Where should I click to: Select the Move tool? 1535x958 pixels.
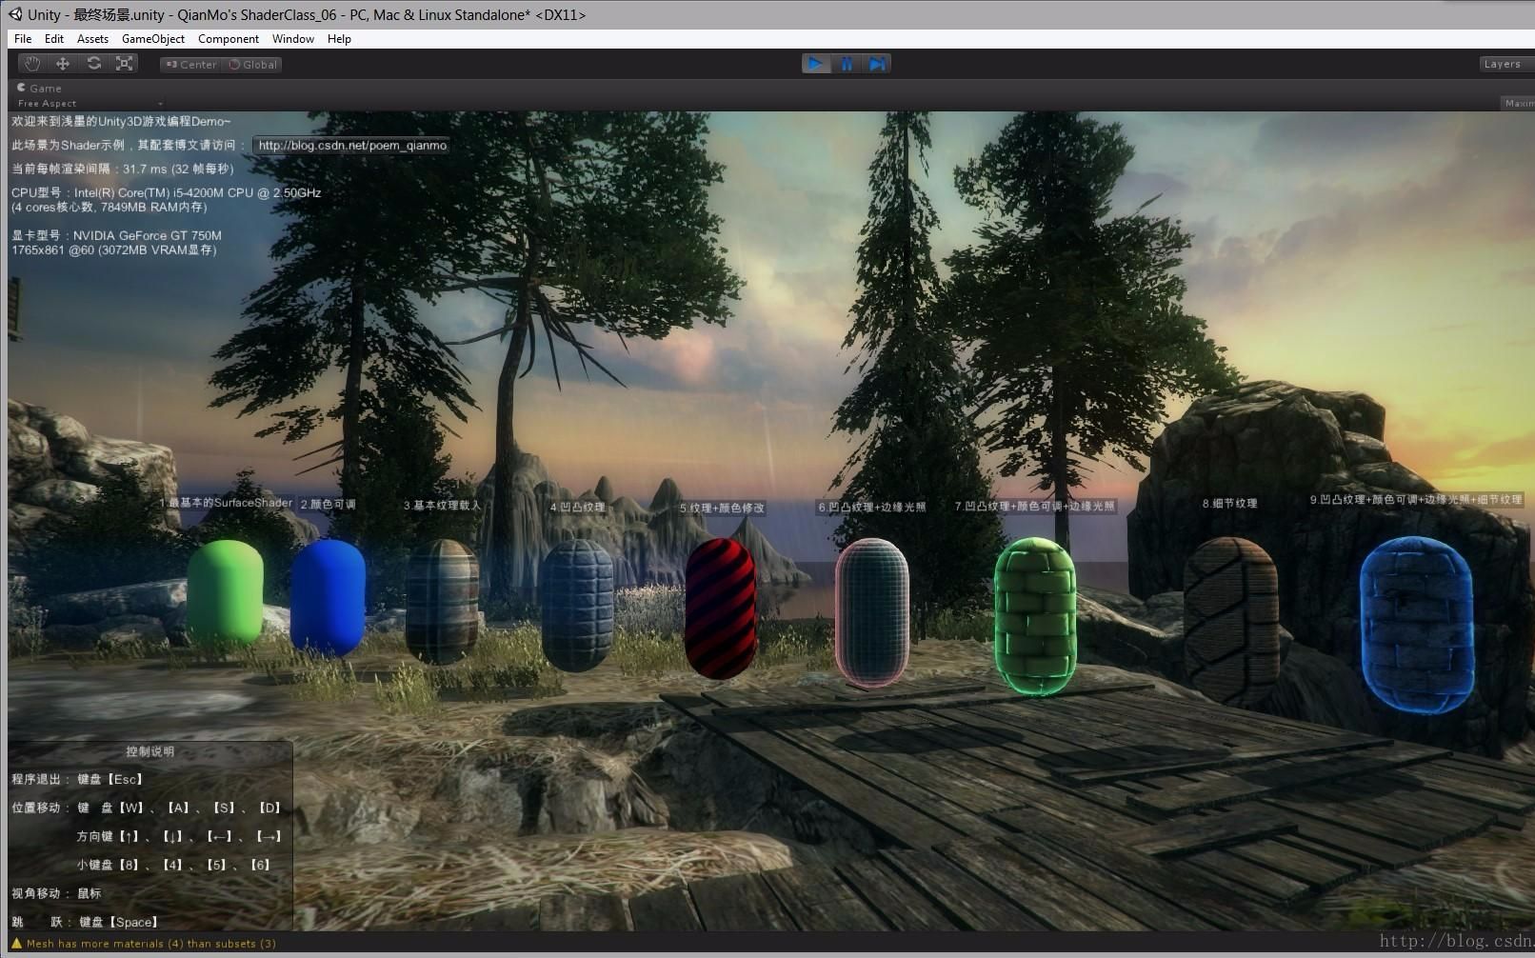coord(63,63)
